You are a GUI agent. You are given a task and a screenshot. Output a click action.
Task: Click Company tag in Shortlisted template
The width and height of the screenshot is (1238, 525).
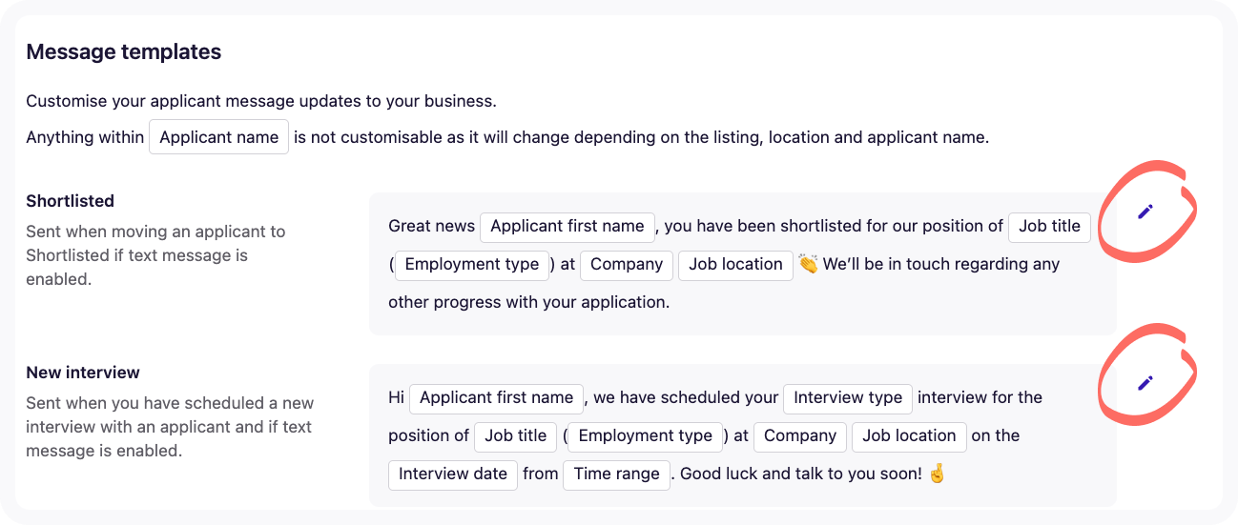coord(627,264)
